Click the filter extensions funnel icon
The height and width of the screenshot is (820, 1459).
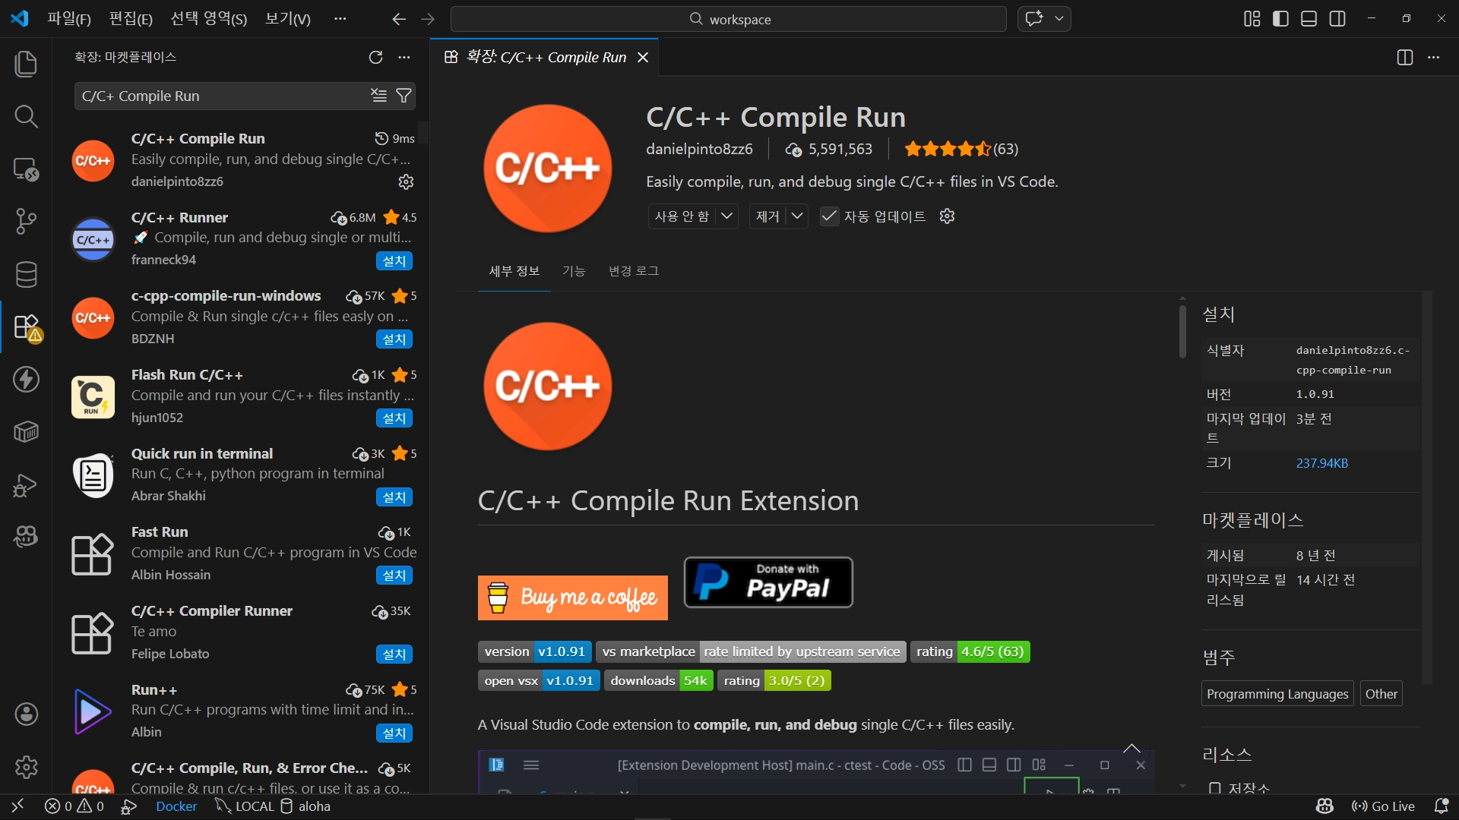[404, 96]
